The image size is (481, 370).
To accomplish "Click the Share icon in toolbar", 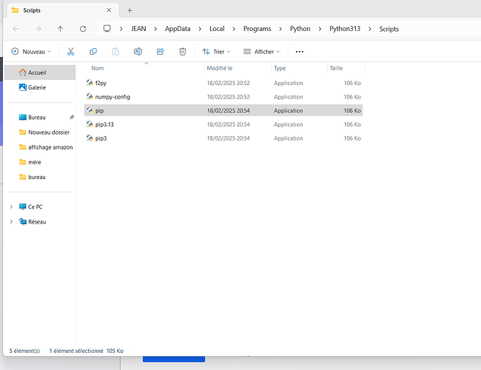I will point(160,52).
